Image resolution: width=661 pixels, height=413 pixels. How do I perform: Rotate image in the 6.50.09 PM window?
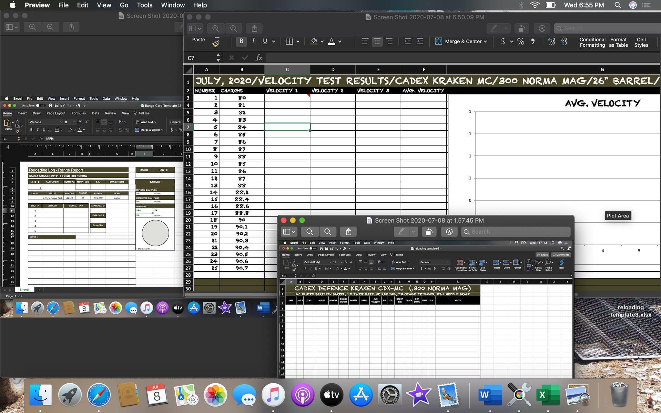pyautogui.click(x=522, y=28)
